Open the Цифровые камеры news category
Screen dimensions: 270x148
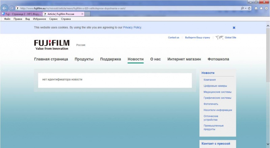[215, 86]
